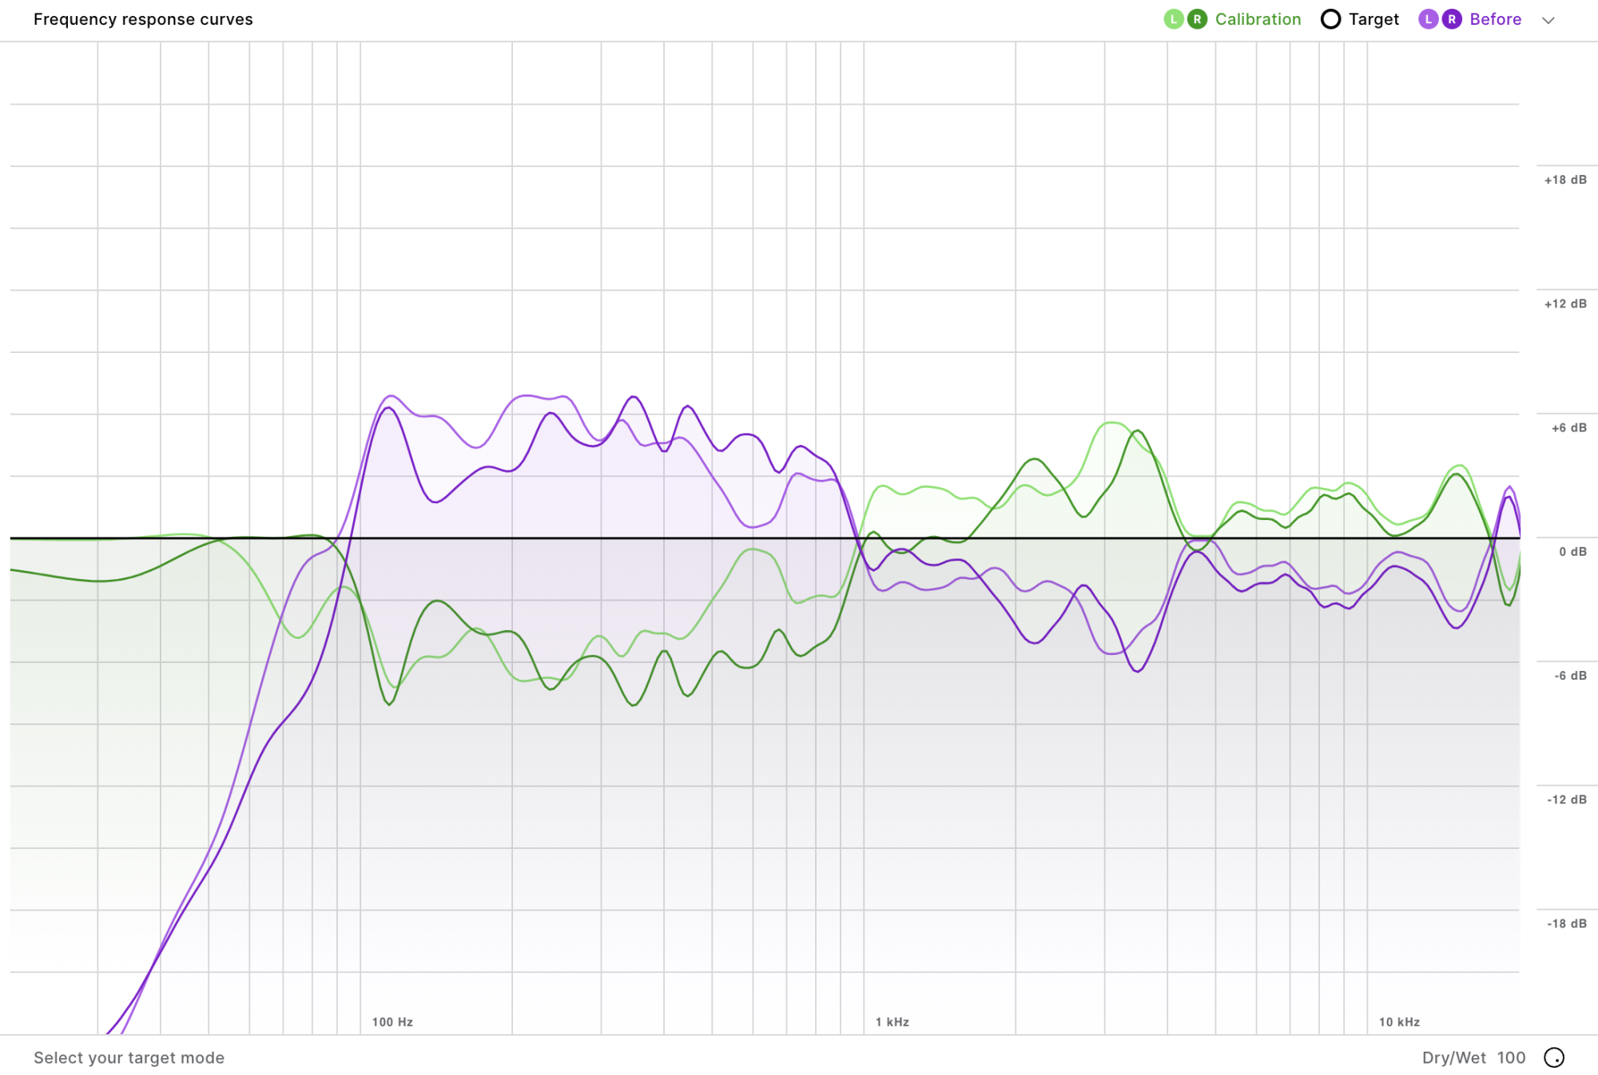Click the 1 kHz axis label
The height and width of the screenshot is (1075, 1598).
(892, 1021)
